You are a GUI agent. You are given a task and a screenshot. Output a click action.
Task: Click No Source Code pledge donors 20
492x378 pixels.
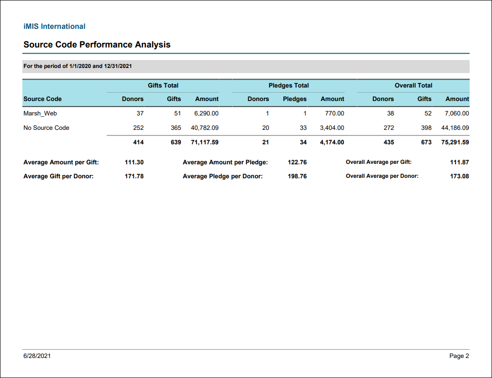click(266, 128)
